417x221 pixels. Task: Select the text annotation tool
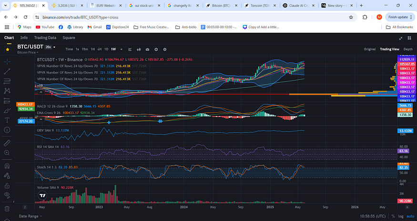(x=7, y=120)
